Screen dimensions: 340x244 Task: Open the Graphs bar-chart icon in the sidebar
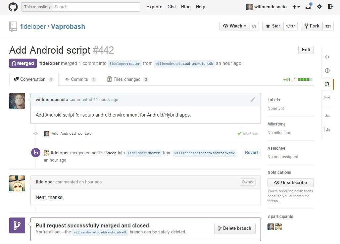coord(327,129)
